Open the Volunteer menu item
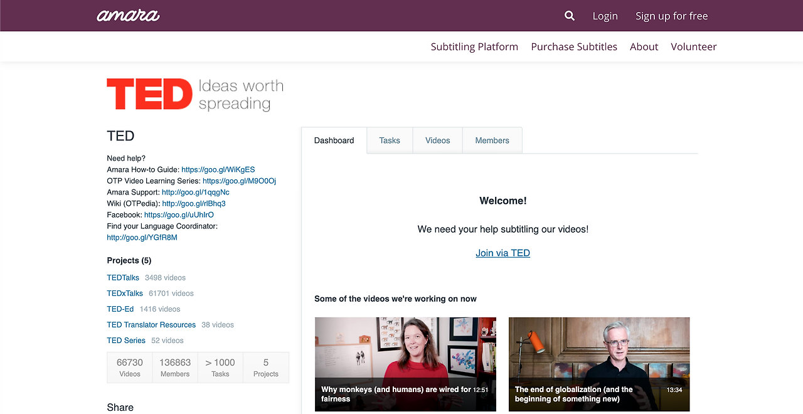This screenshot has width=803, height=414. (694, 46)
